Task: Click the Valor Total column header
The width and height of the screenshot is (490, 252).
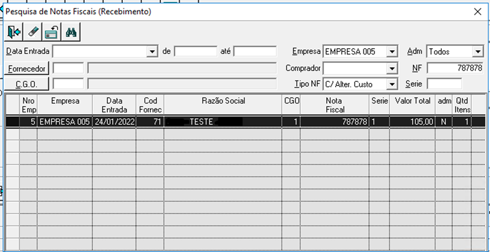Action: tap(413, 105)
